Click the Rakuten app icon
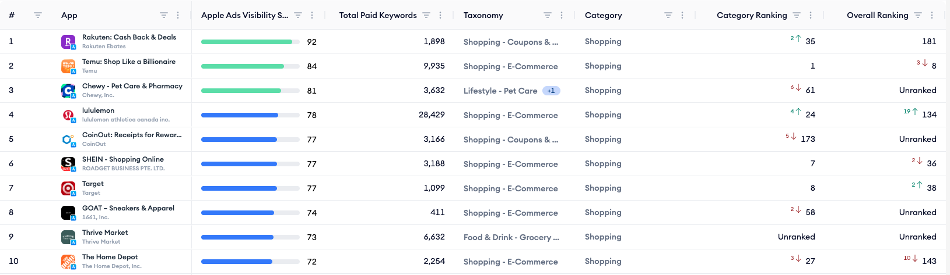Image resolution: width=950 pixels, height=275 pixels. point(68,42)
